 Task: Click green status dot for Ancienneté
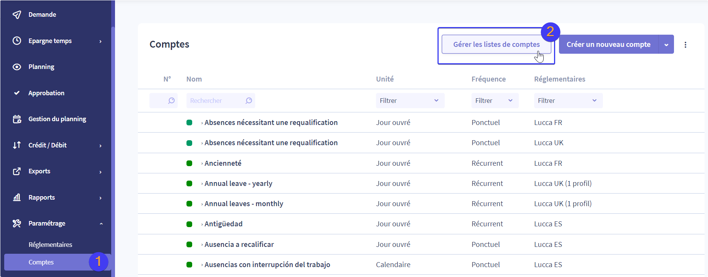coord(189,163)
